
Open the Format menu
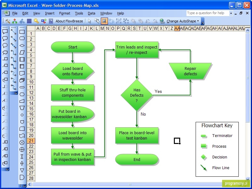pos(65,13)
